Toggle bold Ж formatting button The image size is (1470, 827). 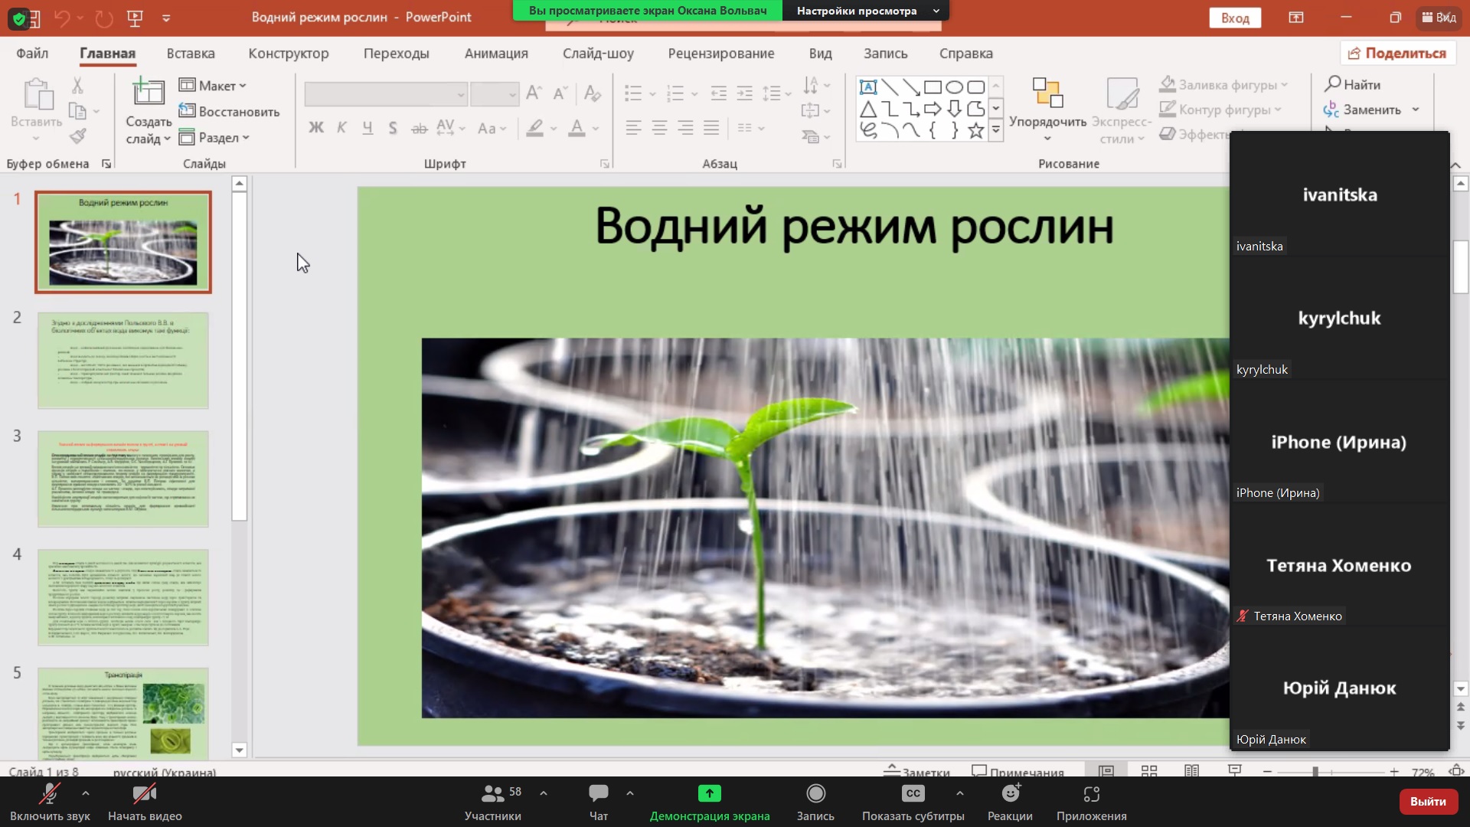(315, 128)
